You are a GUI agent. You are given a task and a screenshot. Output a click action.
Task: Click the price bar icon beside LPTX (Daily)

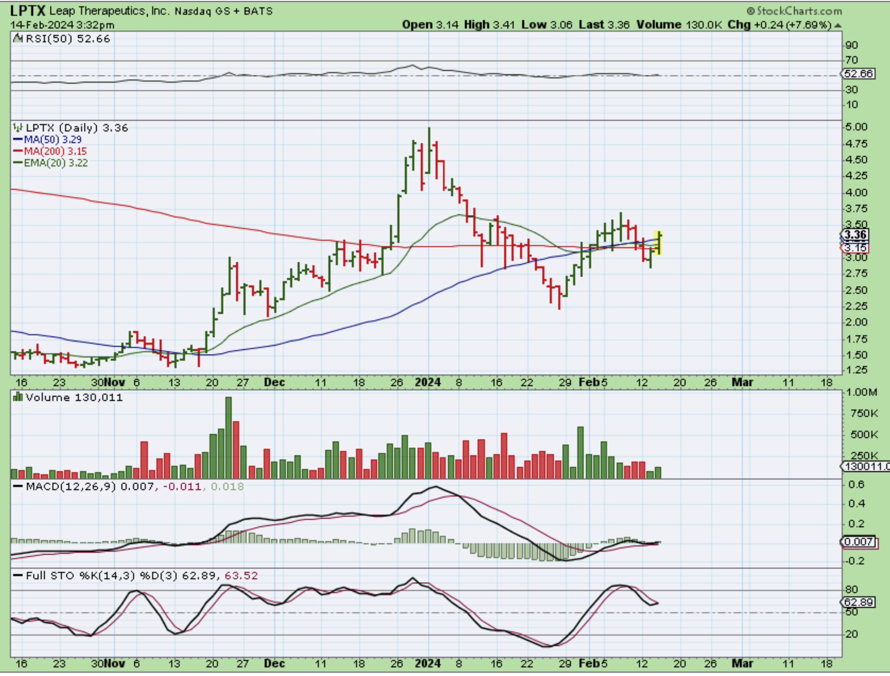tap(18, 127)
